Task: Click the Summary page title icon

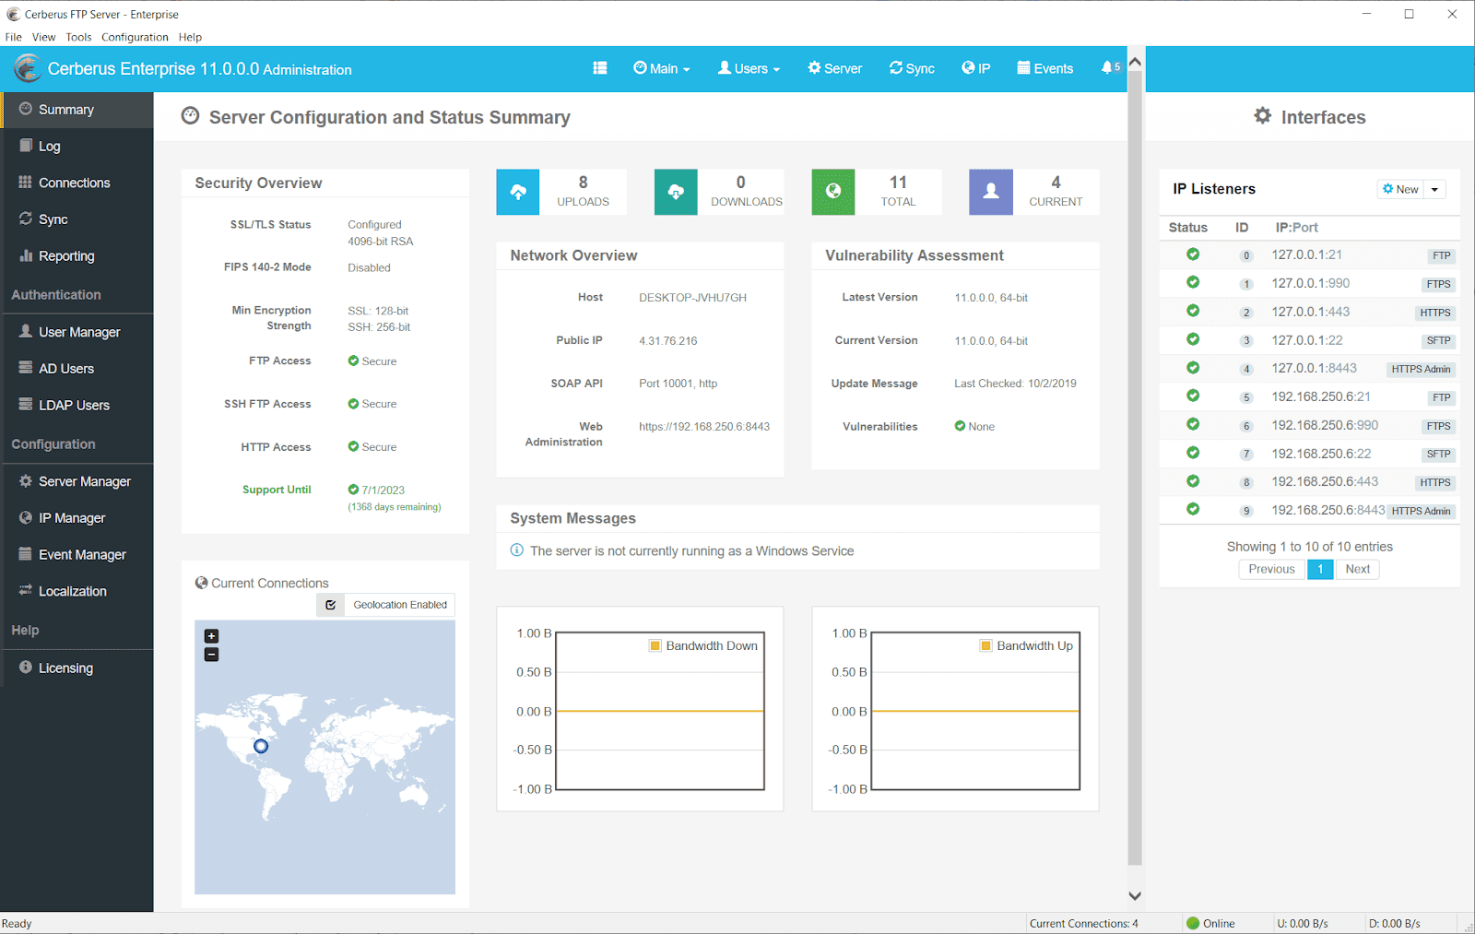Action: pyautogui.click(x=190, y=116)
